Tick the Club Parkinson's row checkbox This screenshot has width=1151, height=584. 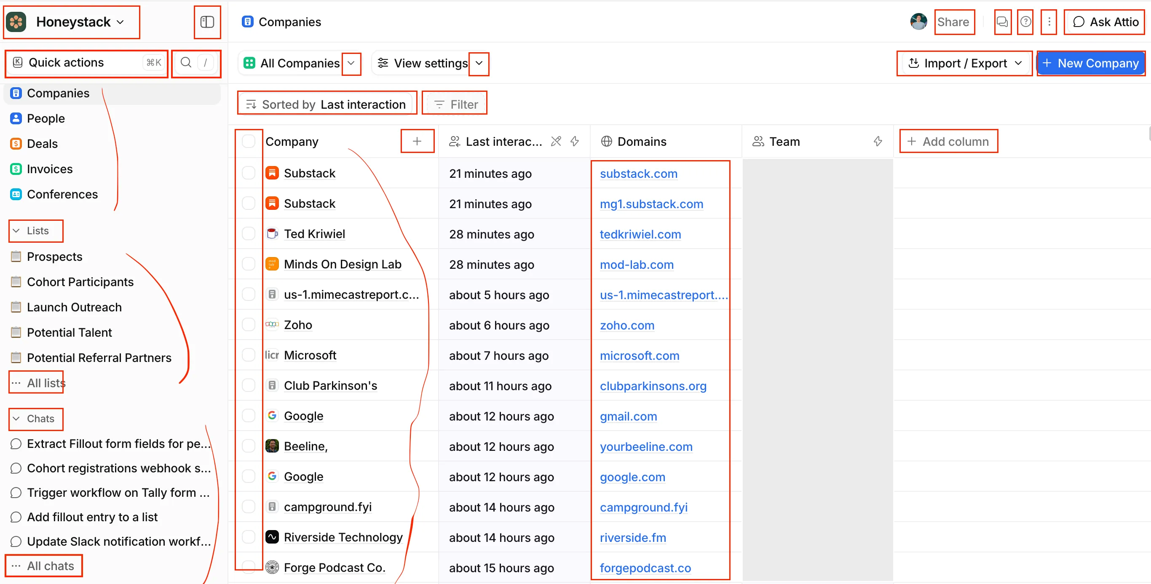pos(249,386)
